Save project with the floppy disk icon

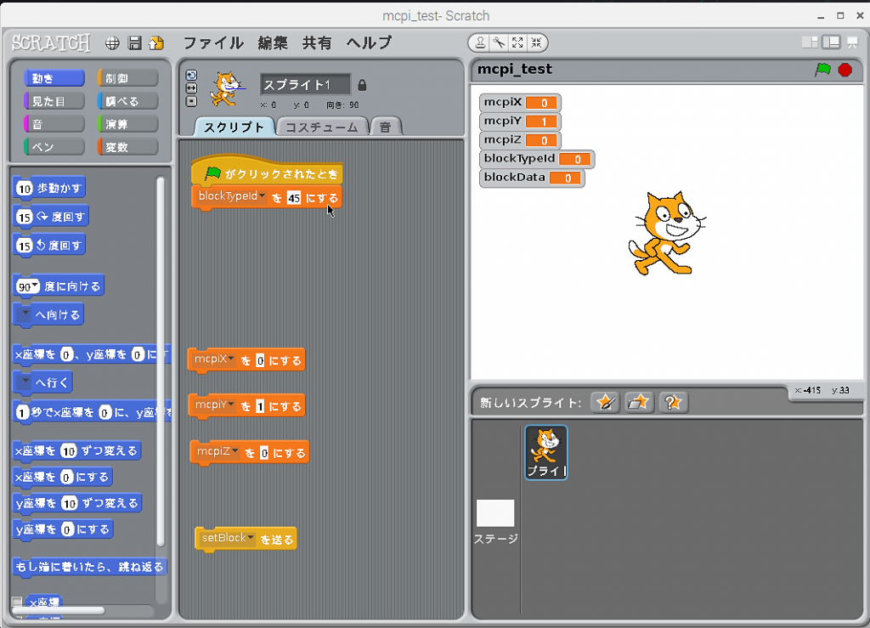coord(134,43)
